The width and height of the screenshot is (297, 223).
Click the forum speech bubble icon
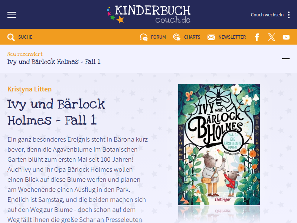pyautogui.click(x=144, y=37)
